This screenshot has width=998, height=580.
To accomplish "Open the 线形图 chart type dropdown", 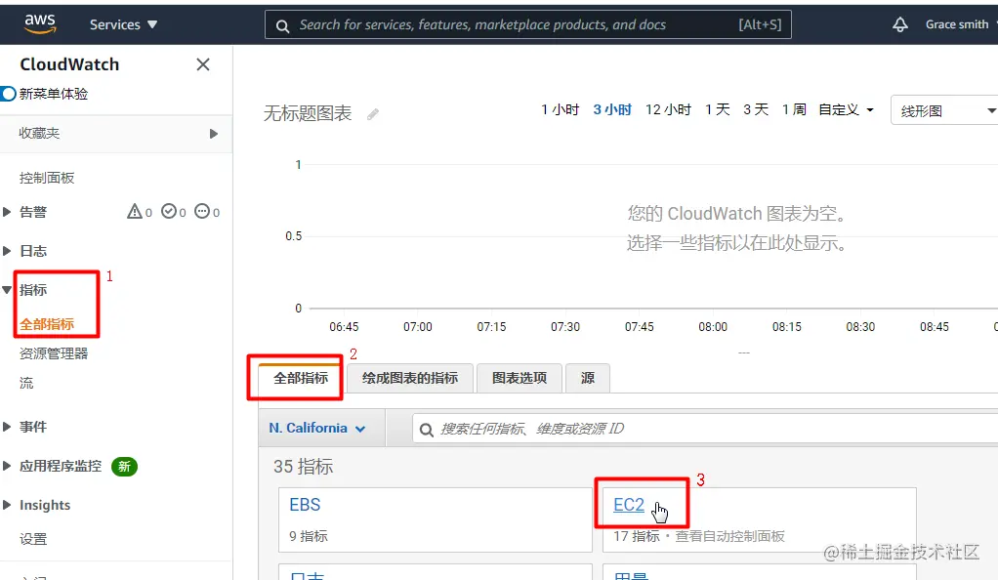I will (944, 110).
